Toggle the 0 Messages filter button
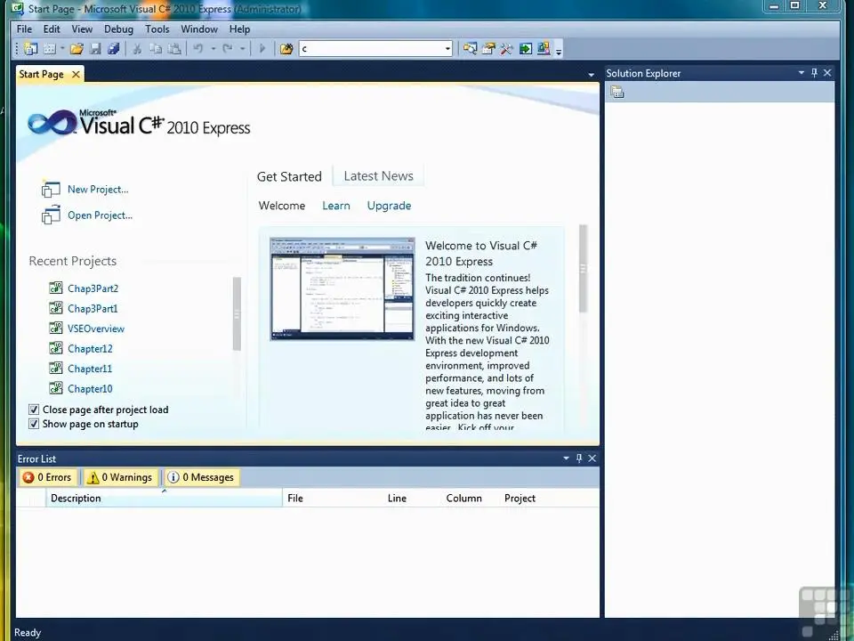Image resolution: width=854 pixels, height=641 pixels. point(201,477)
